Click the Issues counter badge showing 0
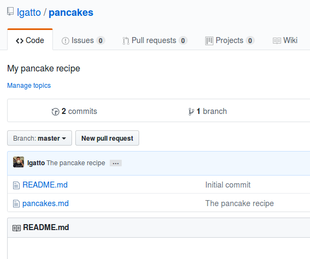 (x=100, y=41)
